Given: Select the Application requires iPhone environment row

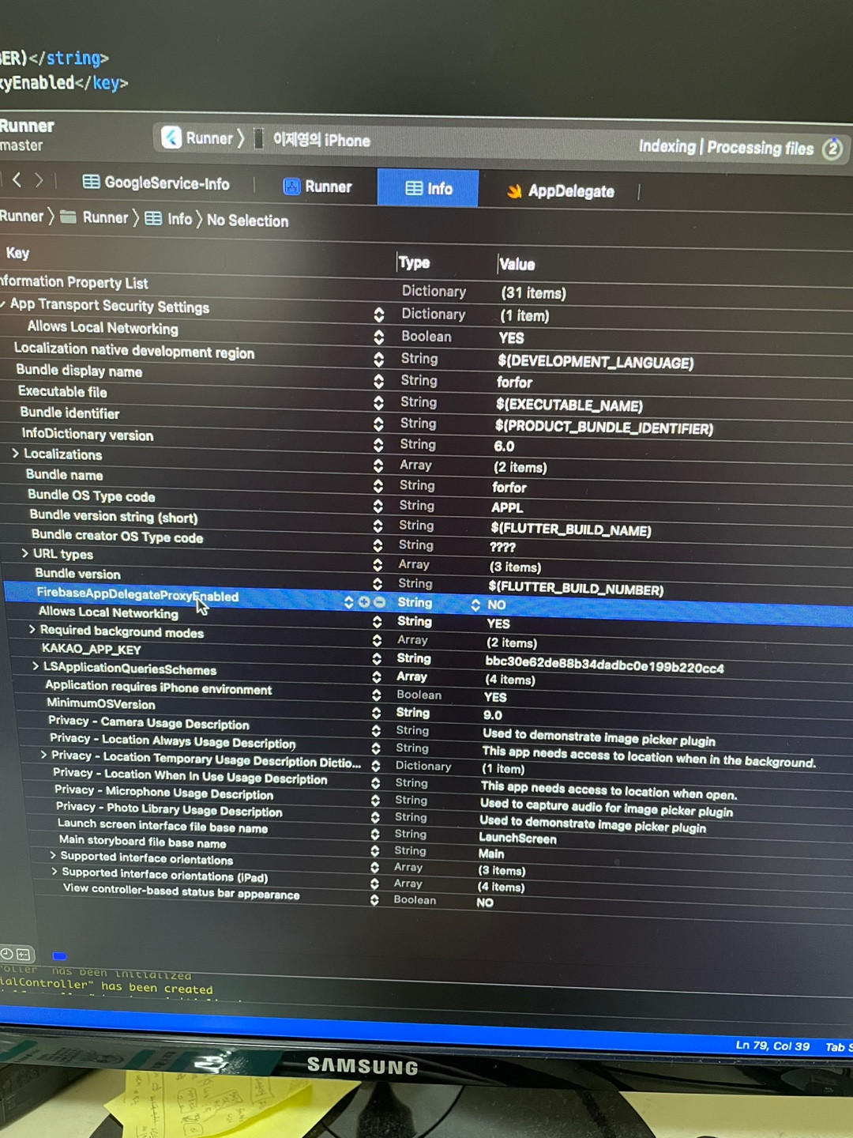Looking at the screenshot, I should coord(158,687).
